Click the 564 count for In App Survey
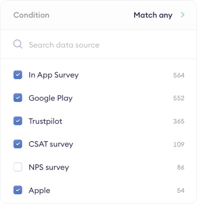The height and width of the screenshot is (204, 197). [x=179, y=75]
